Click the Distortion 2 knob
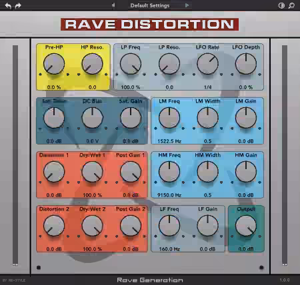The image size is (300, 285). coord(54,226)
